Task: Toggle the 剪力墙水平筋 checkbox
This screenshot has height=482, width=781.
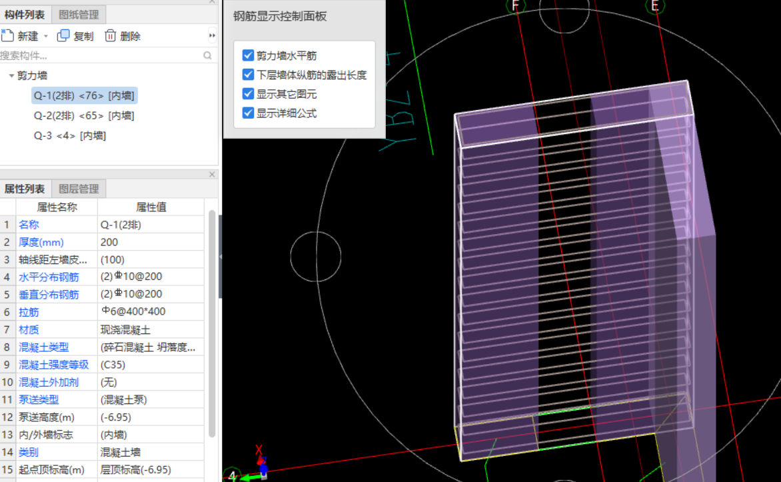Action: click(x=248, y=55)
